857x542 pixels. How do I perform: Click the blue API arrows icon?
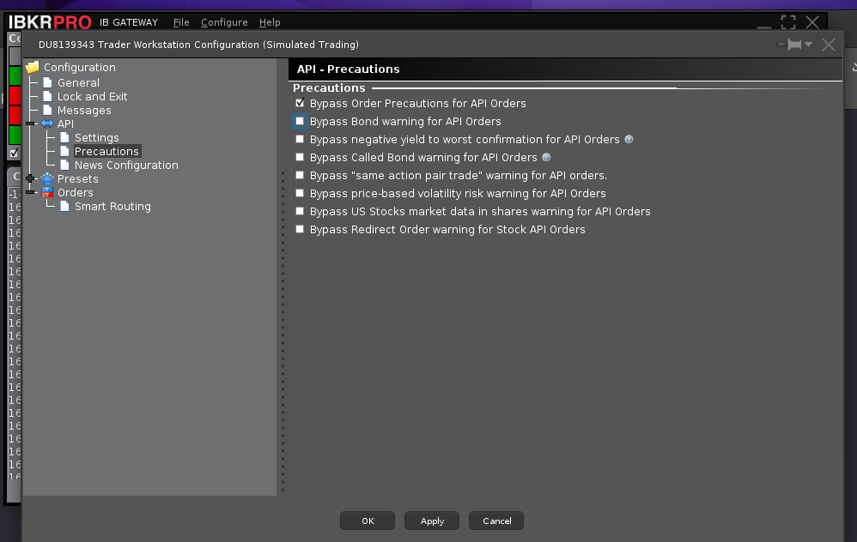47,124
